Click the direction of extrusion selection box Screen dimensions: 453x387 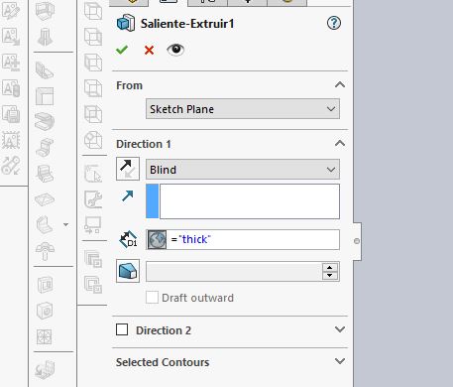[243, 201]
